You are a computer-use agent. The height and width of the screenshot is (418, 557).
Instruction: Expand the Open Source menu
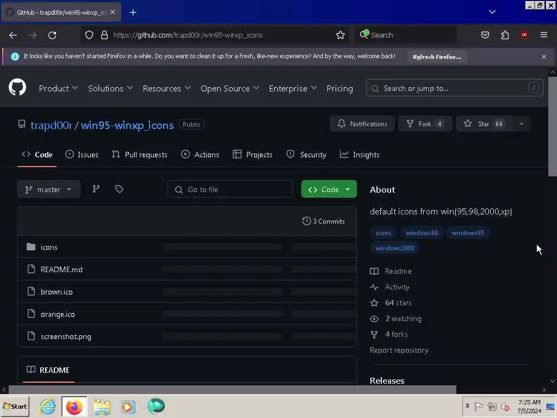(230, 88)
